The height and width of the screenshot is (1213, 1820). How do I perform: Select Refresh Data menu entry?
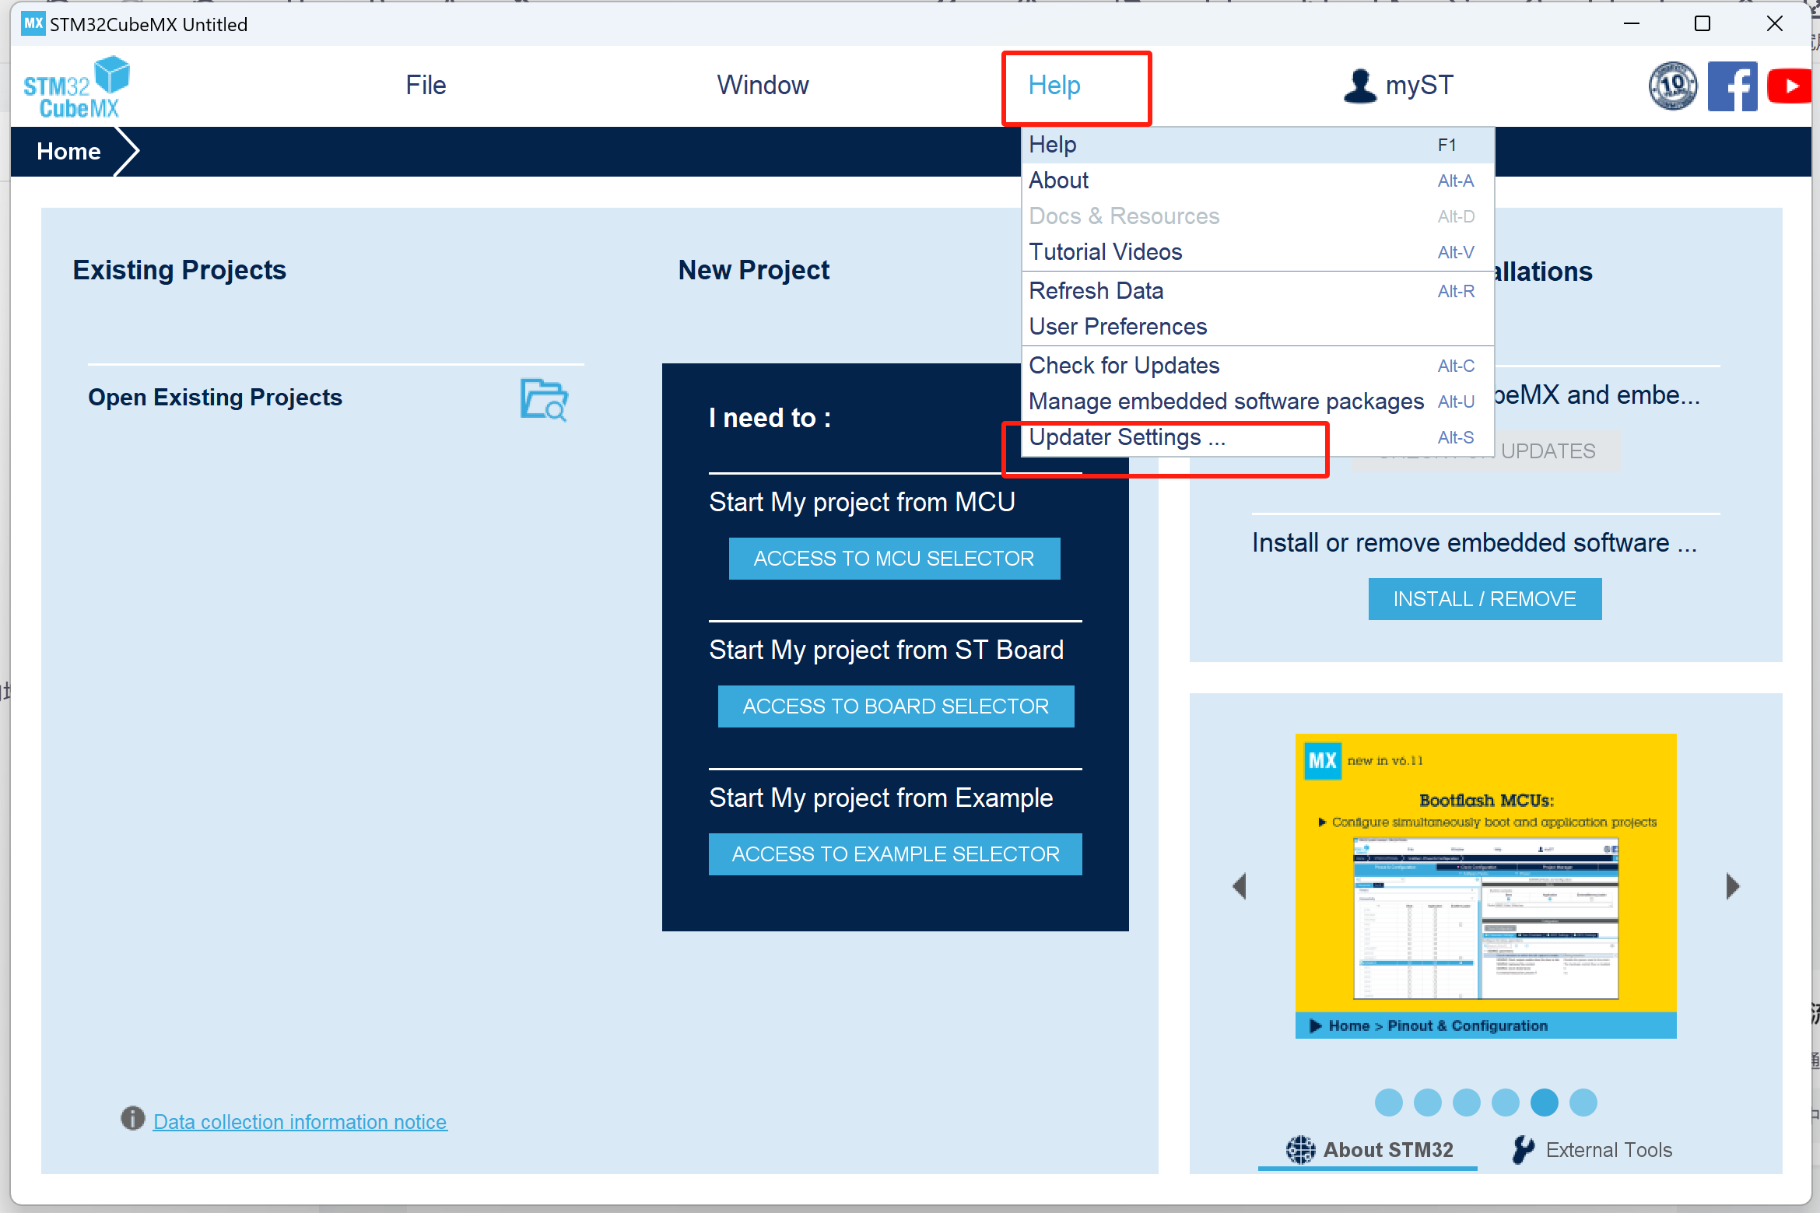click(x=1257, y=291)
